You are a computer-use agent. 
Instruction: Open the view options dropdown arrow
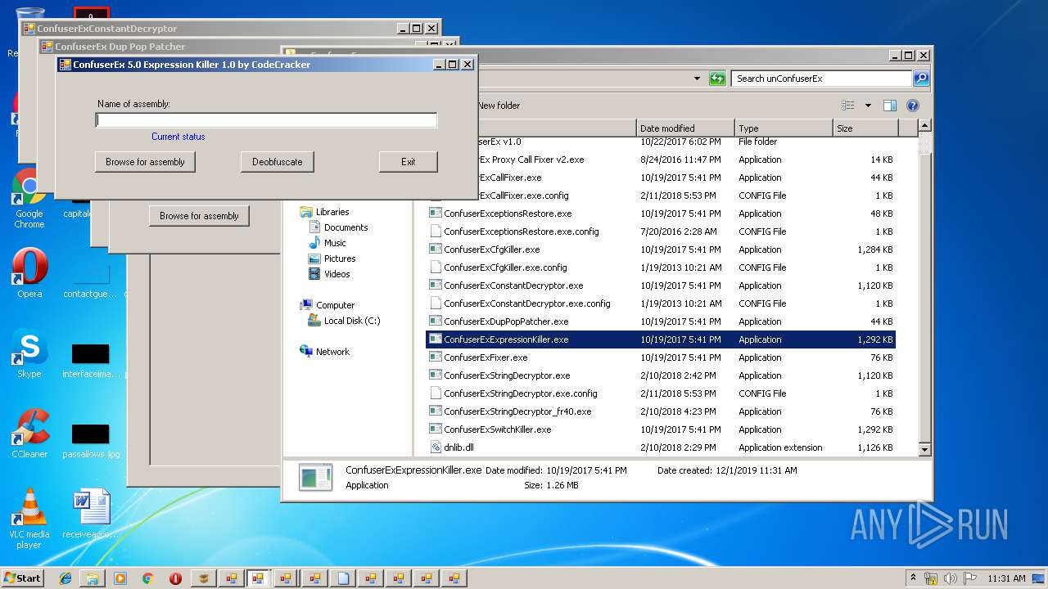click(x=868, y=106)
